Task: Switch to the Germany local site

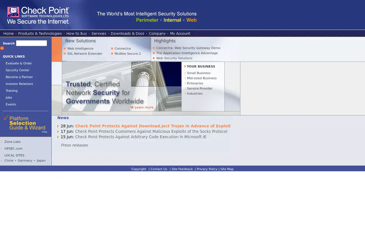Action: (25, 160)
